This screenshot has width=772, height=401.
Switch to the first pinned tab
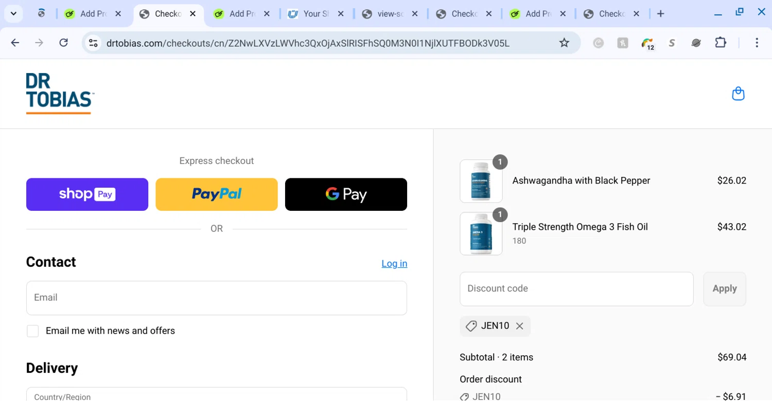(x=41, y=14)
